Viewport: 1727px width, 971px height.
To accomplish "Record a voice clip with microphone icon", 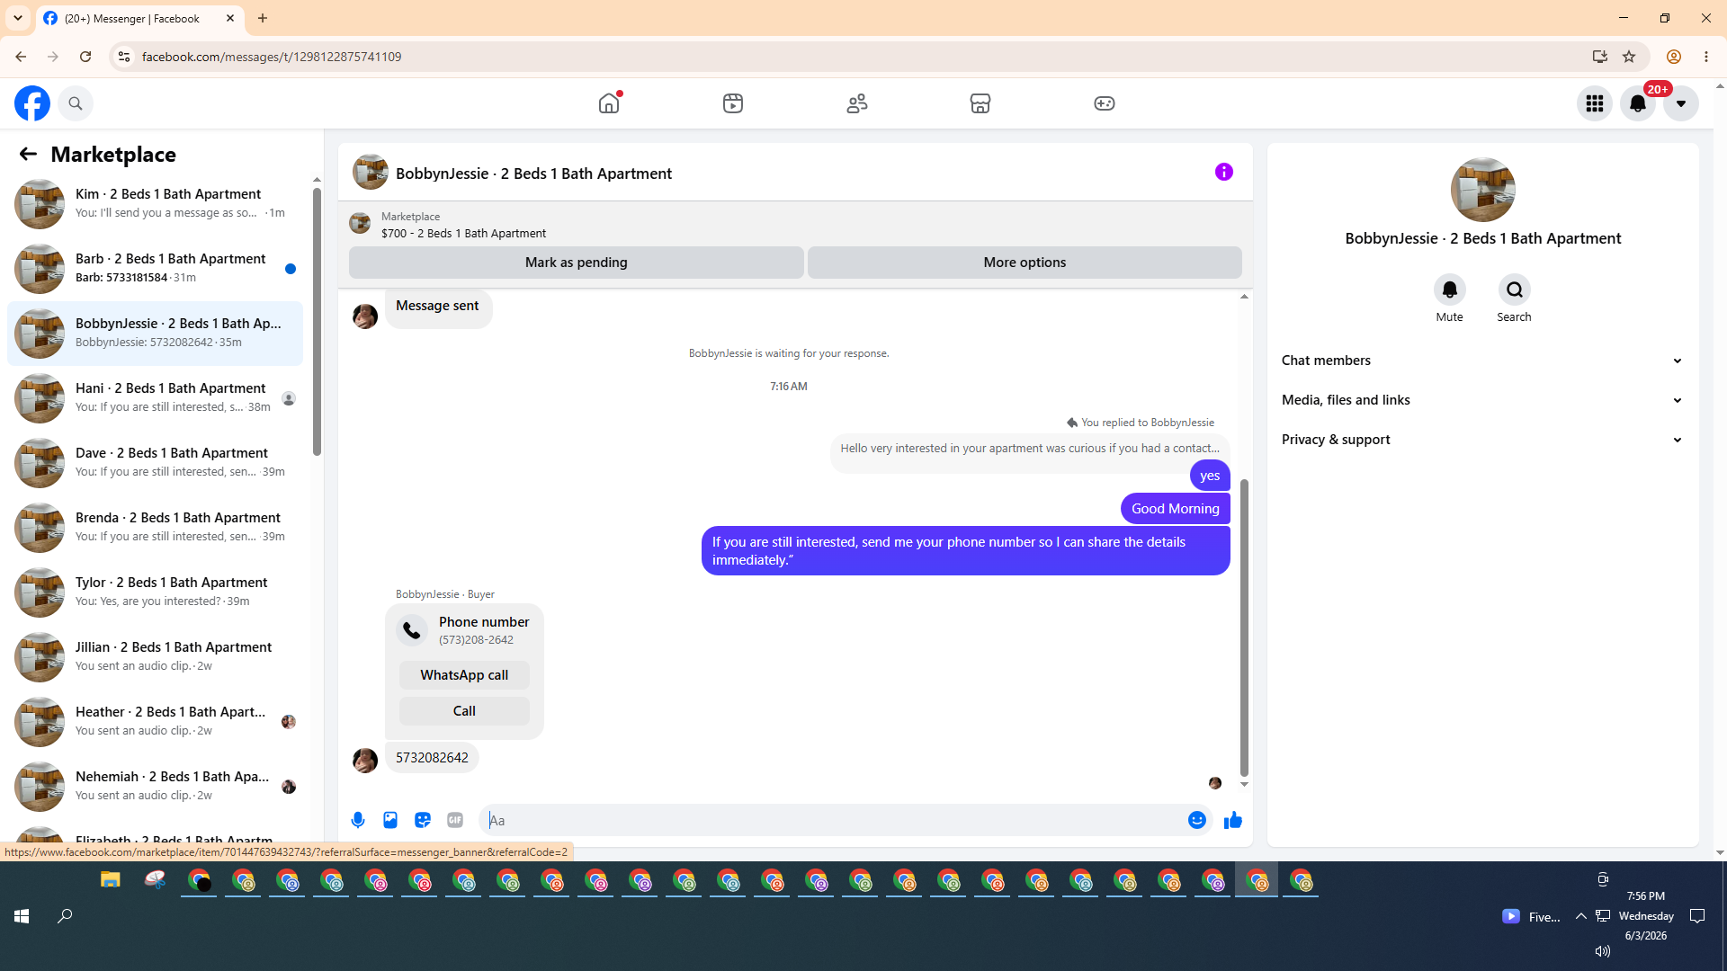I will [358, 820].
